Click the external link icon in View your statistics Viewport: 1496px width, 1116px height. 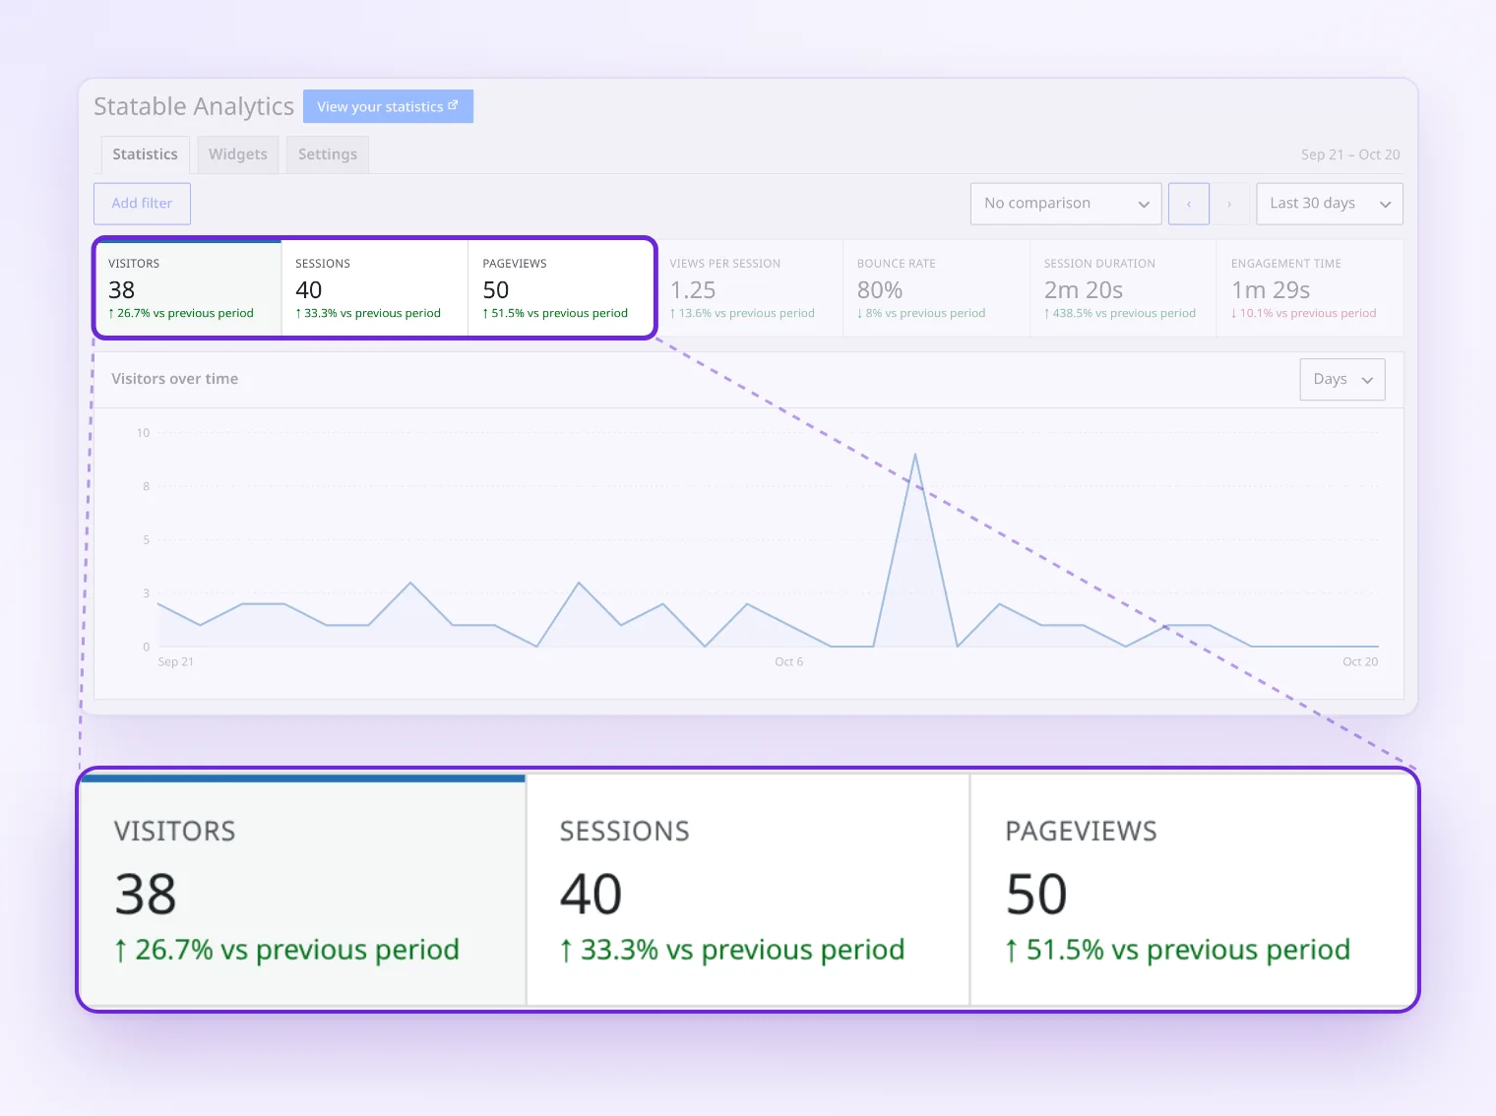453,105
